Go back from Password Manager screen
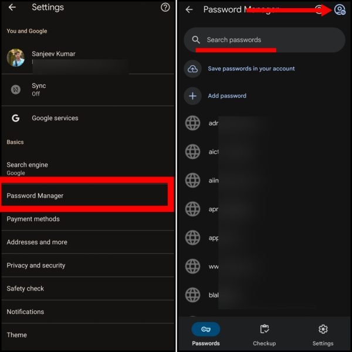Viewport: 352px width, 352px height. (189, 9)
